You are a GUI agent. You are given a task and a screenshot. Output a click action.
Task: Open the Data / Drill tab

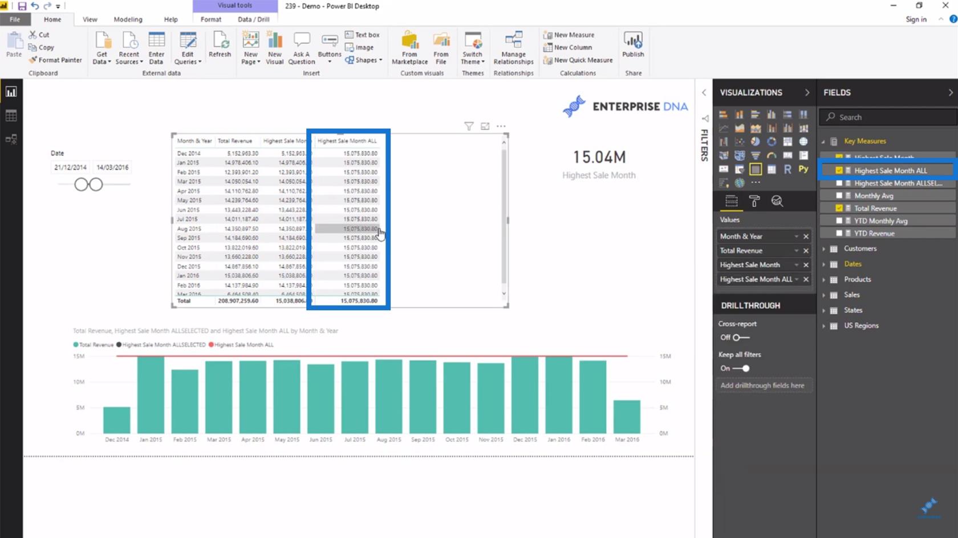point(254,19)
